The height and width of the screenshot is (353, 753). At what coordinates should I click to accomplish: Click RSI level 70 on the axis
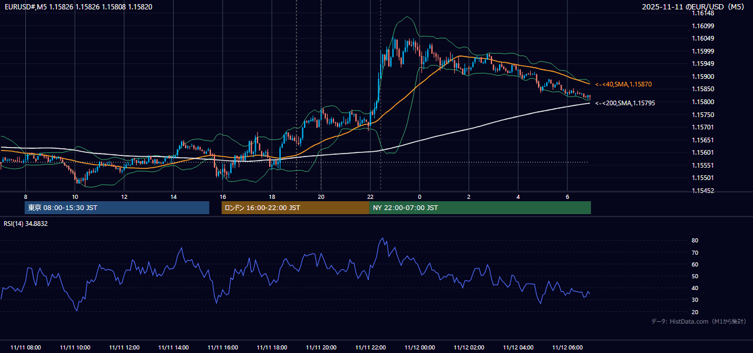point(695,252)
